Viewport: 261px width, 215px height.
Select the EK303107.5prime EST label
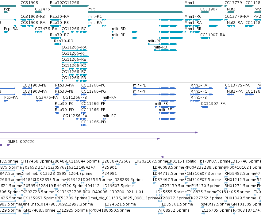point(151,161)
